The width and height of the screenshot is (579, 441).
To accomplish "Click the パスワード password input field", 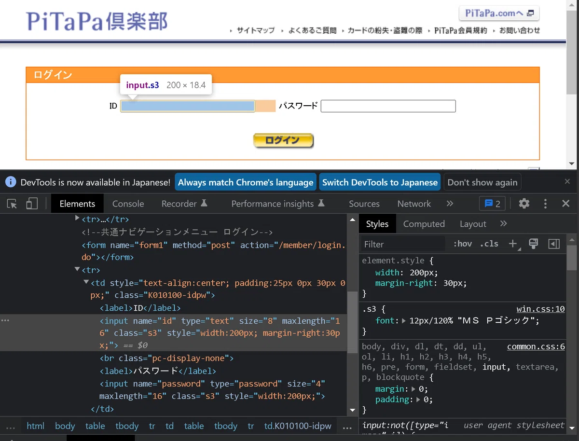I will click(388, 106).
